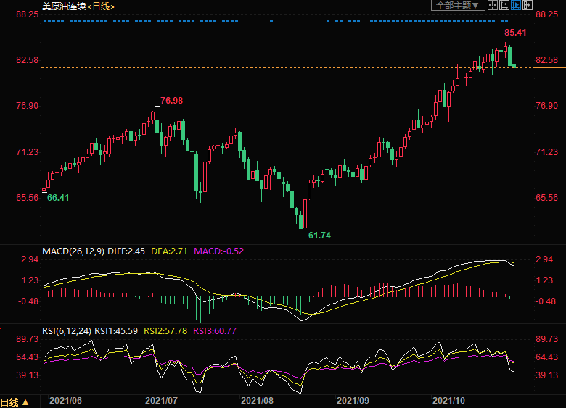Image resolution: width=566 pixels, height=408 pixels.
Task: Expand the 日线 period selector at bottom left
Action: pos(15,402)
